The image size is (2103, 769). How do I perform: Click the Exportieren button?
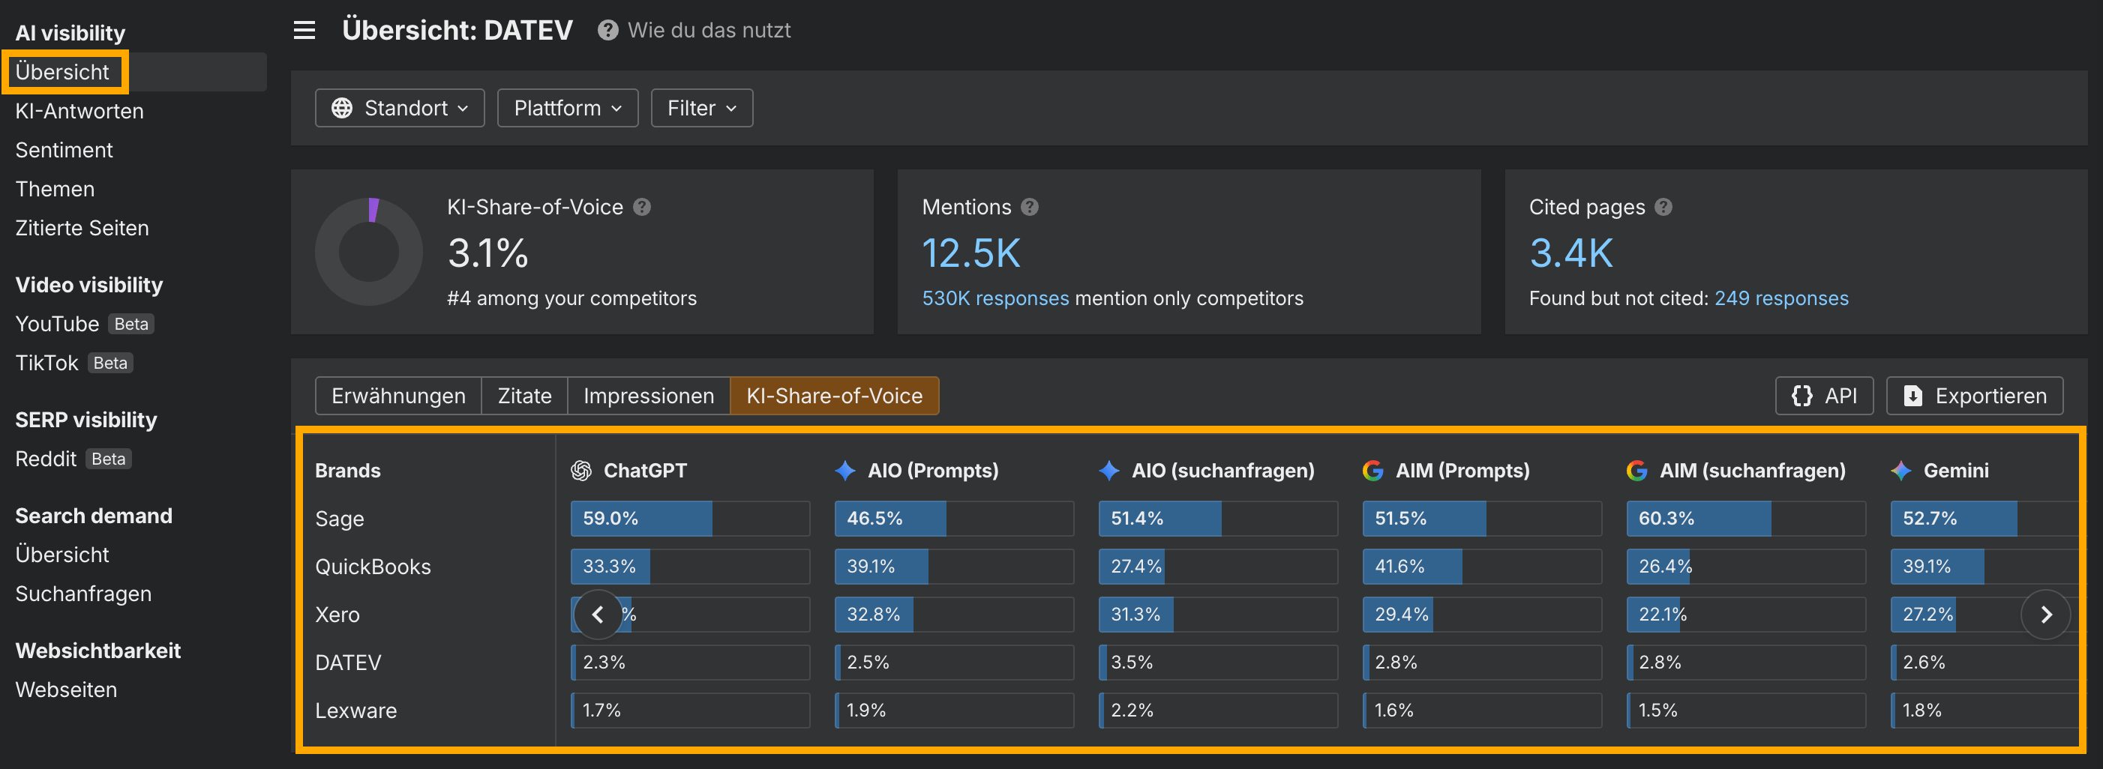[x=1974, y=396]
